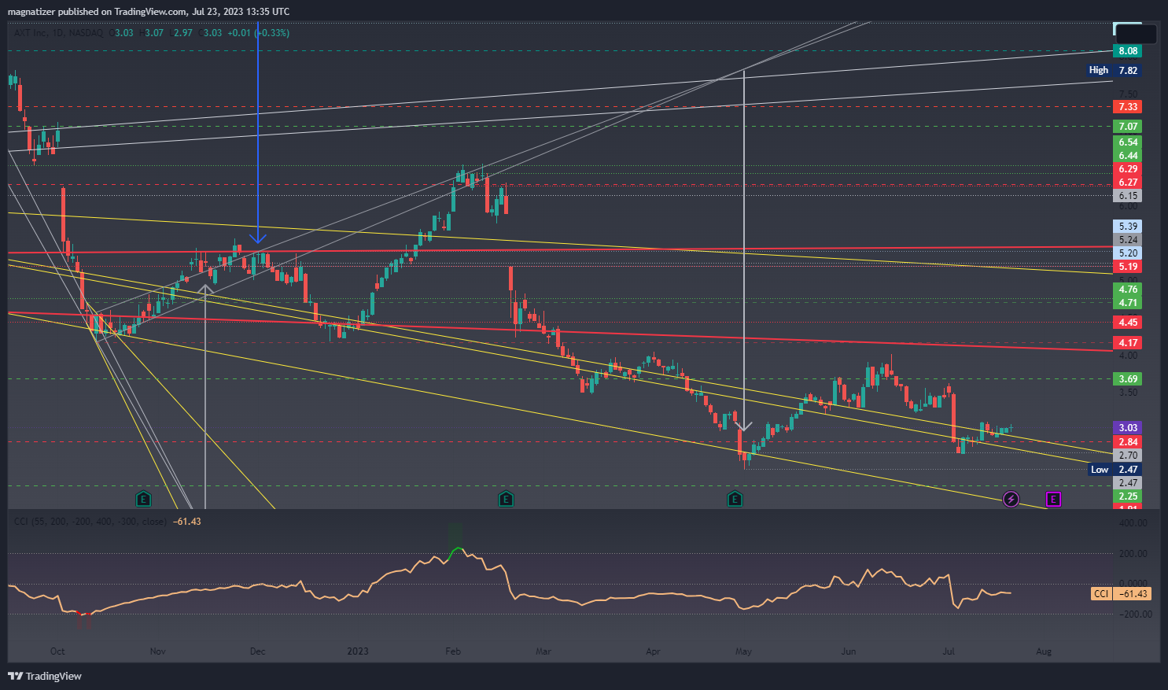Click the green earnings E marker near October
The image size is (1168, 690).
[143, 499]
